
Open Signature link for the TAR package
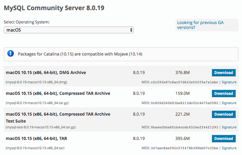point(229,148)
